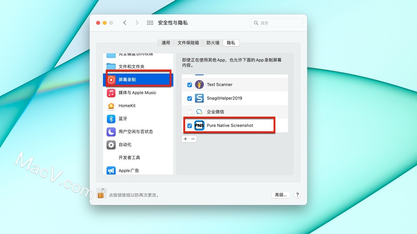
Task: Click the Text Scanner app name
Action: tap(220, 84)
